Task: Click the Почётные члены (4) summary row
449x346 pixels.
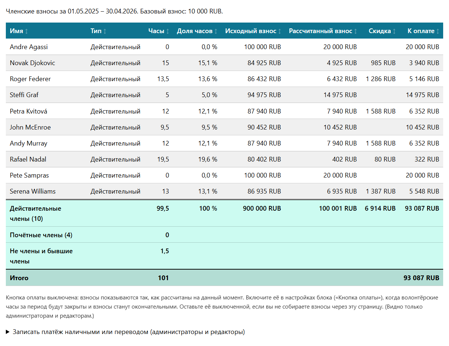Action: (224, 235)
